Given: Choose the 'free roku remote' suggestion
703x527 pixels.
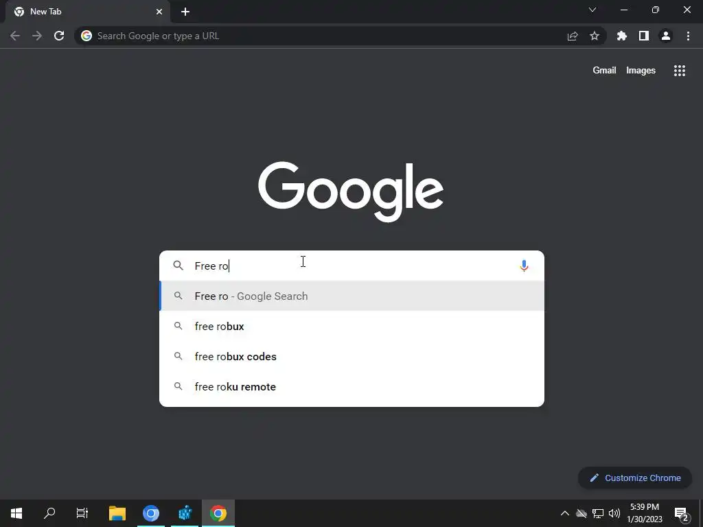Looking at the screenshot, I should 352,386.
